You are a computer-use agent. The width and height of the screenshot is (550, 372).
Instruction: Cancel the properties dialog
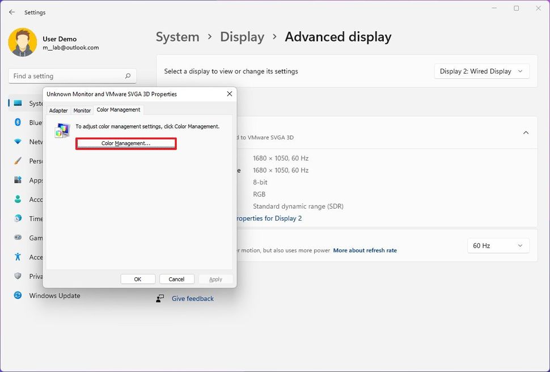[176, 279]
